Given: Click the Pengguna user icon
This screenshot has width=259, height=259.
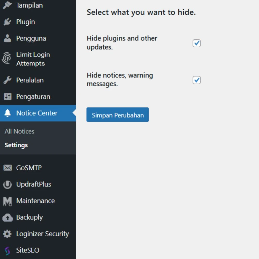Looking at the screenshot, I should pyautogui.click(x=8, y=38).
